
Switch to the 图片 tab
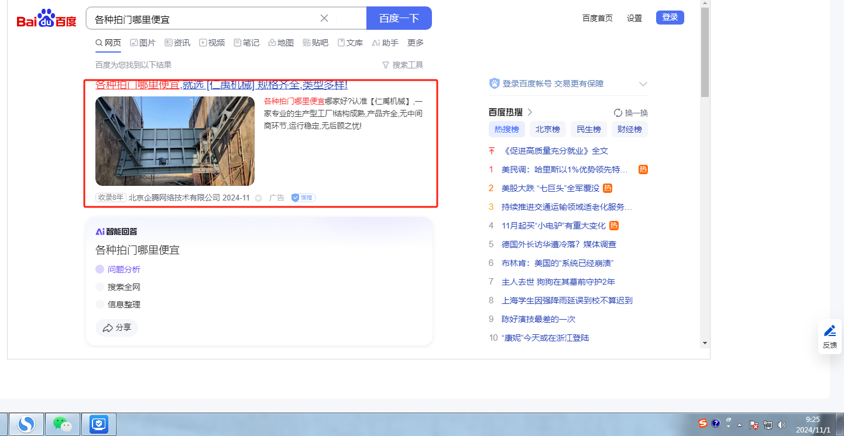143,43
